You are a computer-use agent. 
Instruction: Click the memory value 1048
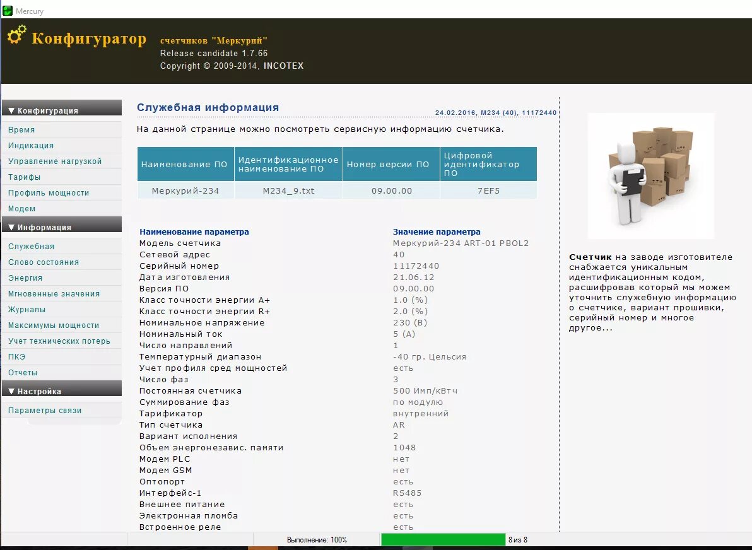(x=405, y=447)
